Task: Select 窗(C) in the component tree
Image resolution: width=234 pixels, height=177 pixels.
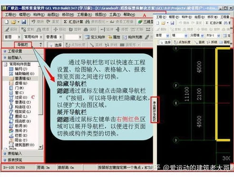Action: (x=17, y=92)
